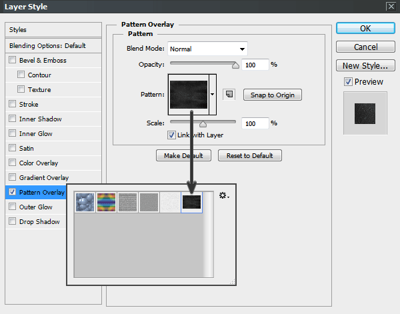Open the pattern picker gear menu
The width and height of the screenshot is (400, 314).
223,196
